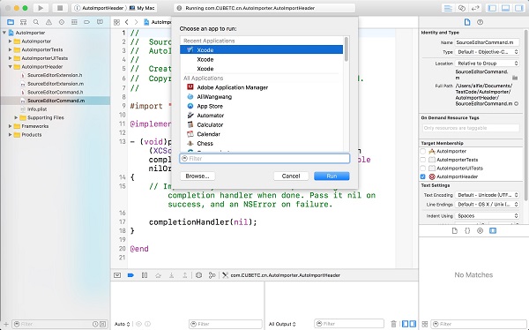Show the File inspector
Screen dimensions: 529x330
tap(467, 22)
